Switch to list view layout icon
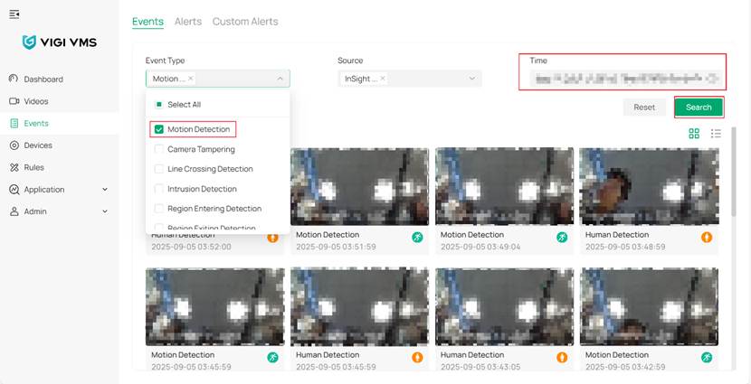Screen dimensions: 751x384 tap(716, 134)
